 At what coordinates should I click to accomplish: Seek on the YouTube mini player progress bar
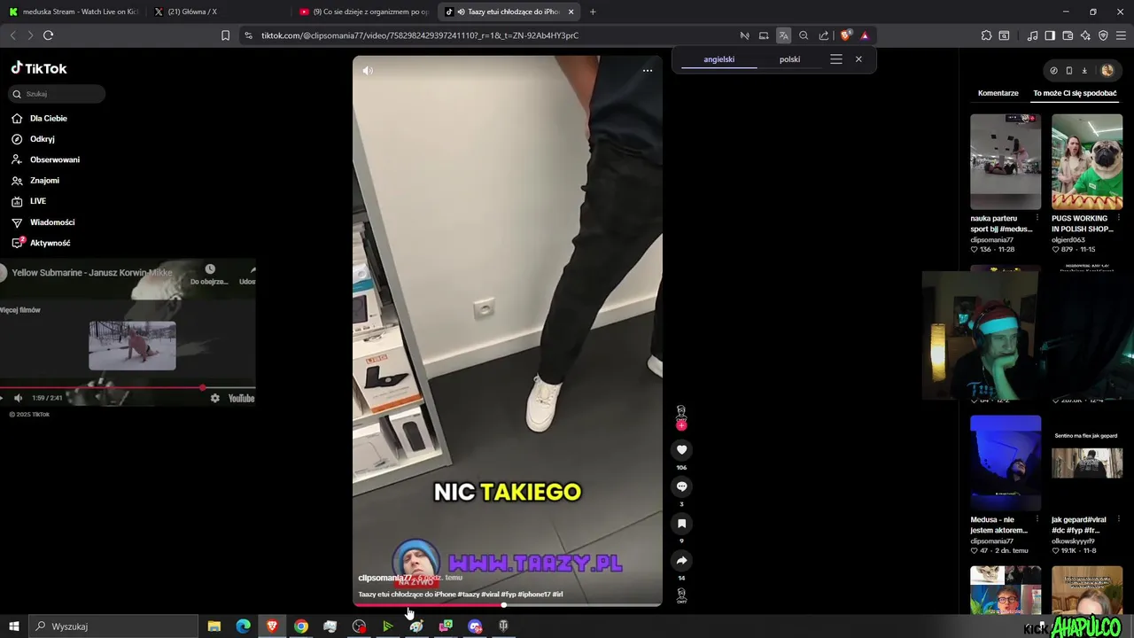[x=128, y=387]
